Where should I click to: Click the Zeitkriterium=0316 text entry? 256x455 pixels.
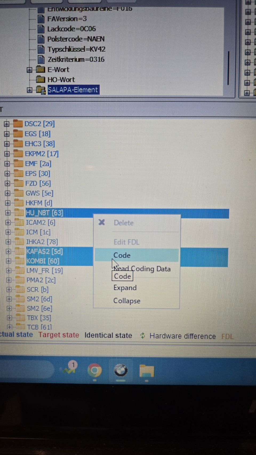point(76,59)
